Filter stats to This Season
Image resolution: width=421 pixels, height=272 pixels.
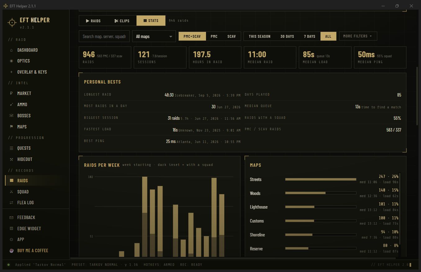[260, 36]
